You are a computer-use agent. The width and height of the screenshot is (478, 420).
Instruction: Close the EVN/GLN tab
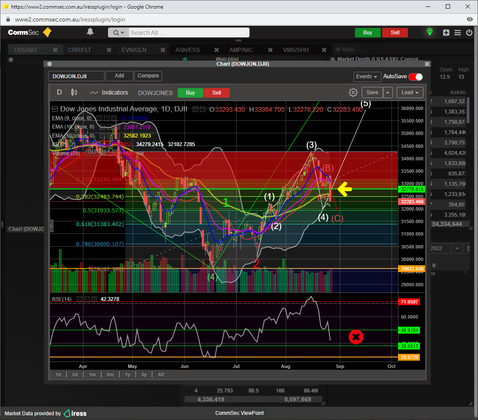pyautogui.click(x=163, y=50)
